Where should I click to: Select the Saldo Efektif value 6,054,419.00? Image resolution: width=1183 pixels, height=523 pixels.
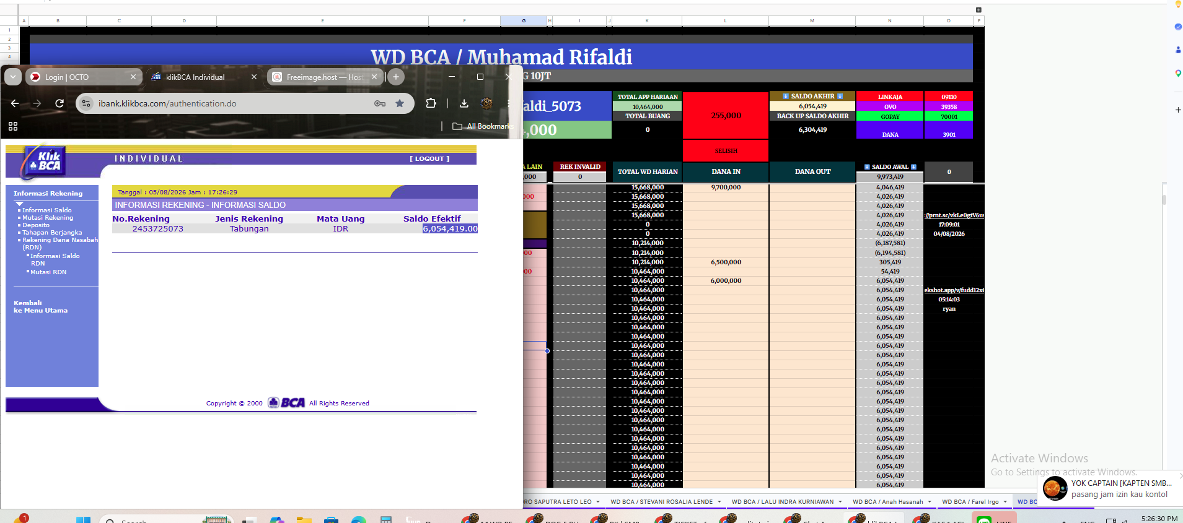(x=451, y=229)
